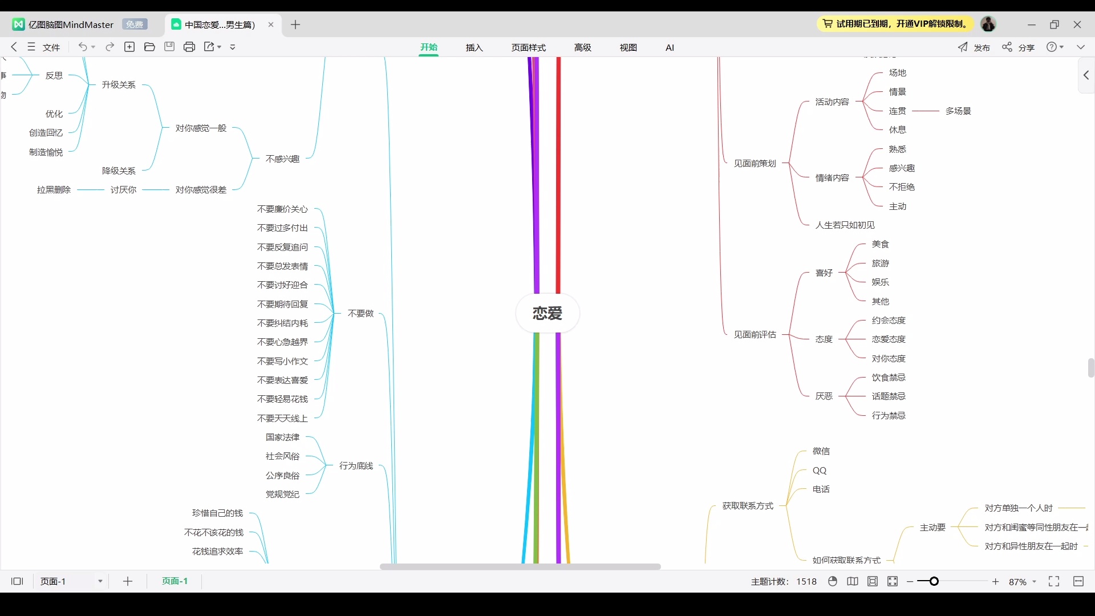1095x616 pixels.
Task: Select the central 恋爱 topic node
Action: click(x=547, y=313)
